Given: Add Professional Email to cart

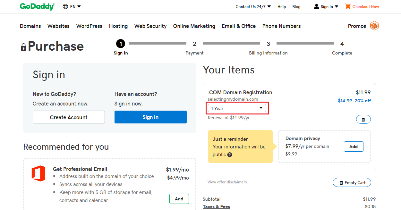Looking at the screenshot, I should pyautogui.click(x=179, y=199).
